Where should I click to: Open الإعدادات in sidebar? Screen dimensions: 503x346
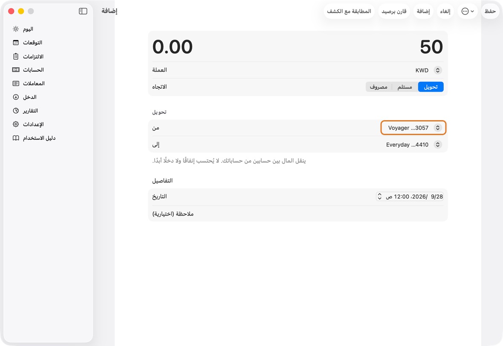33,124
